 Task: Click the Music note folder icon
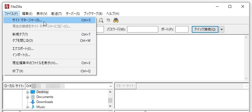click(33, 107)
